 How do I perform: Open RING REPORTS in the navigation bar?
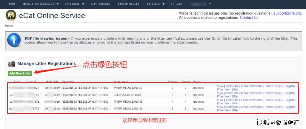(100, 4)
